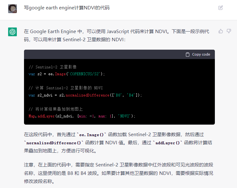Viewport: 237px width, 188px height.
Task: Click the clipboard icon in code header
Action: tap(187, 54)
